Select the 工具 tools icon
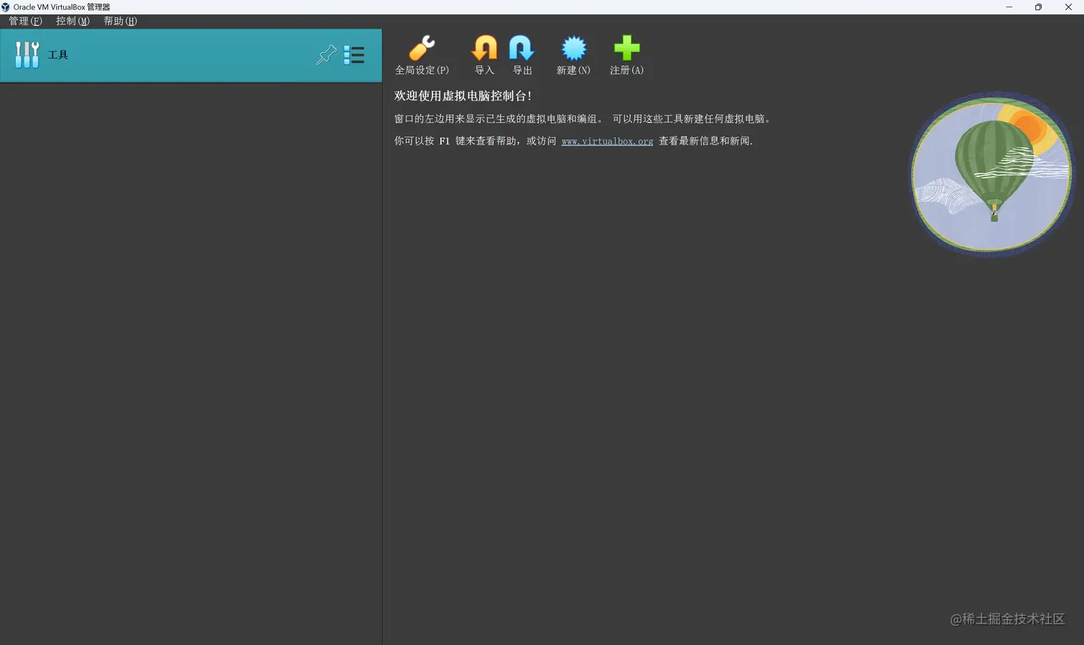 click(x=27, y=55)
